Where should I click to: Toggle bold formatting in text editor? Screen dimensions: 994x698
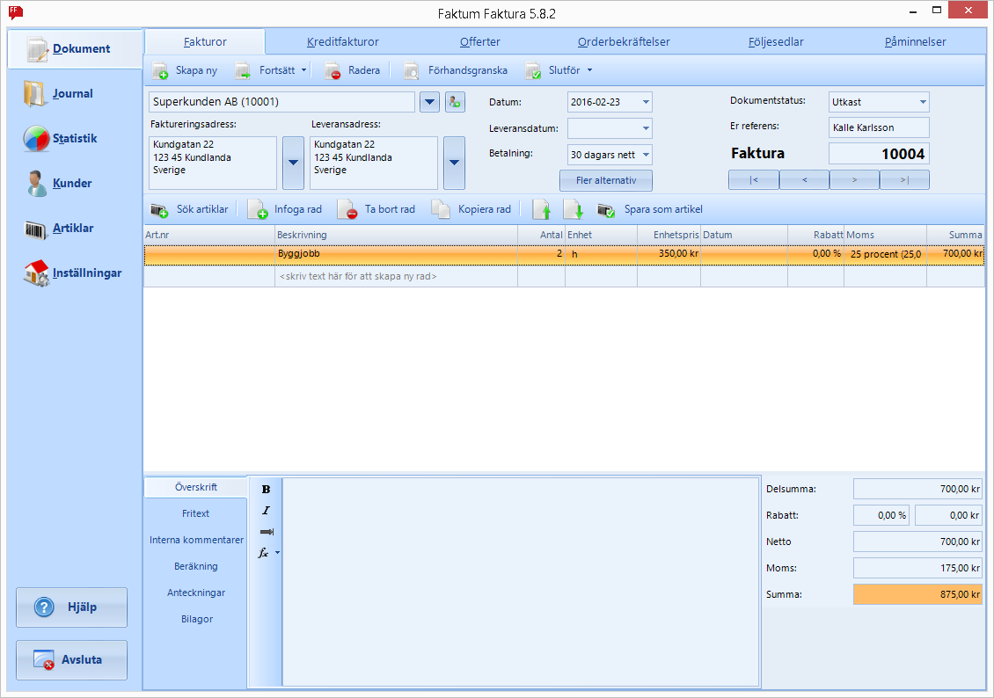click(267, 489)
